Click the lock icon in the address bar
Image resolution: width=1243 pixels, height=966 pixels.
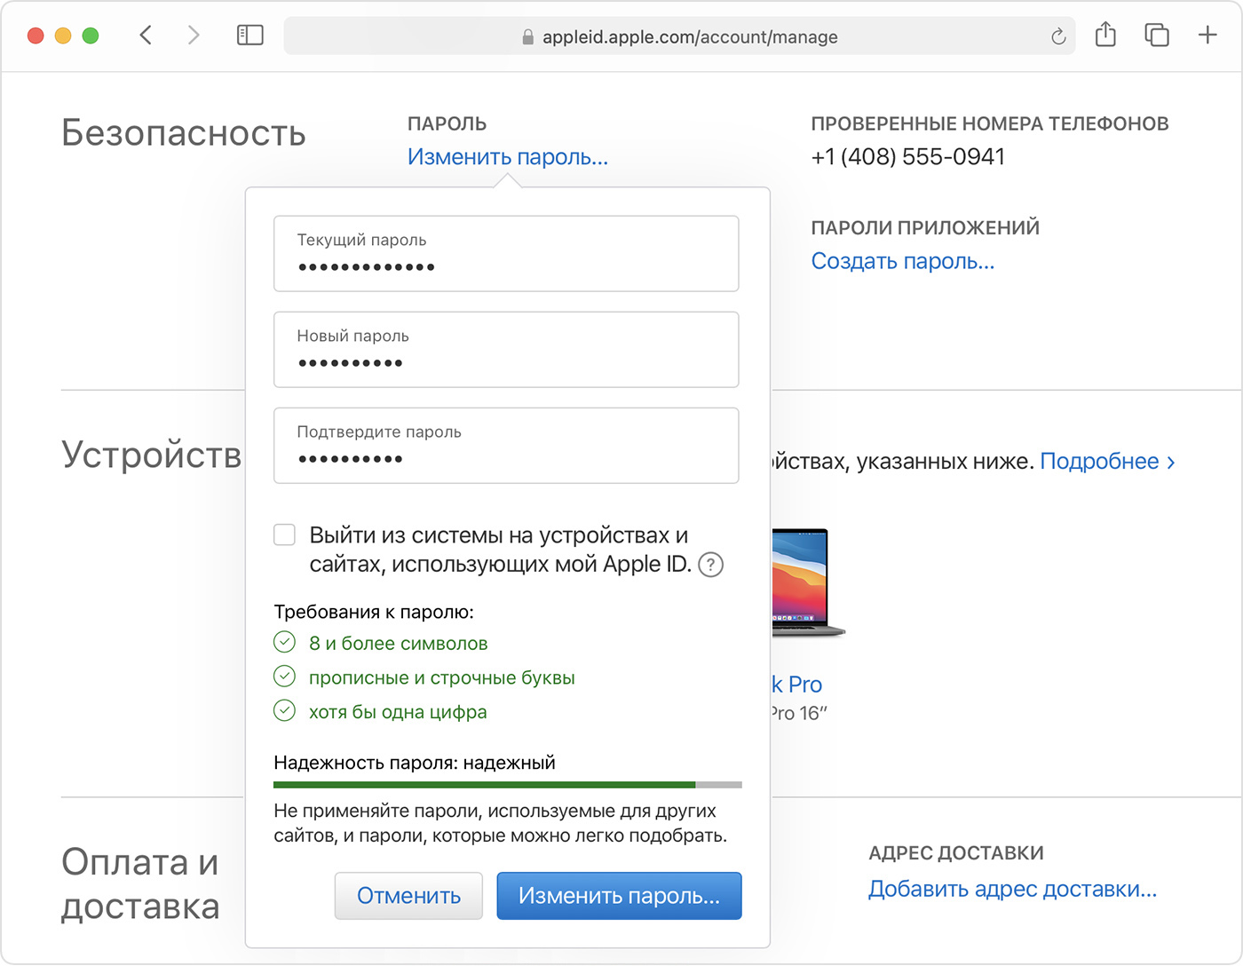(527, 36)
